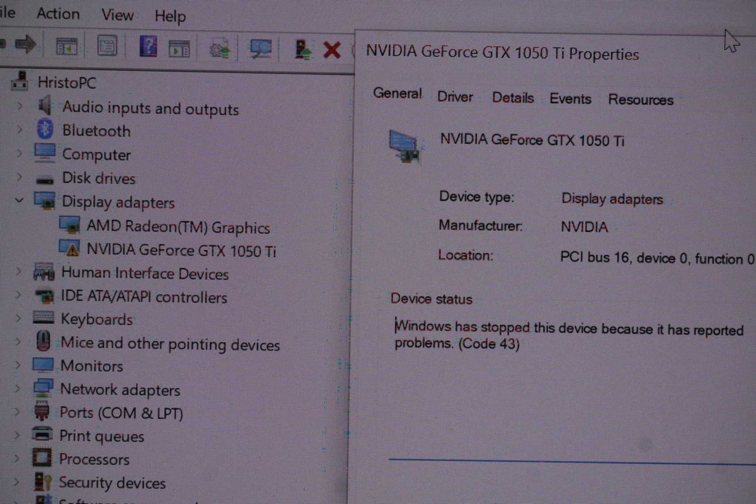Switch to the General tab
Screen dimensions: 756x504
[397, 93]
